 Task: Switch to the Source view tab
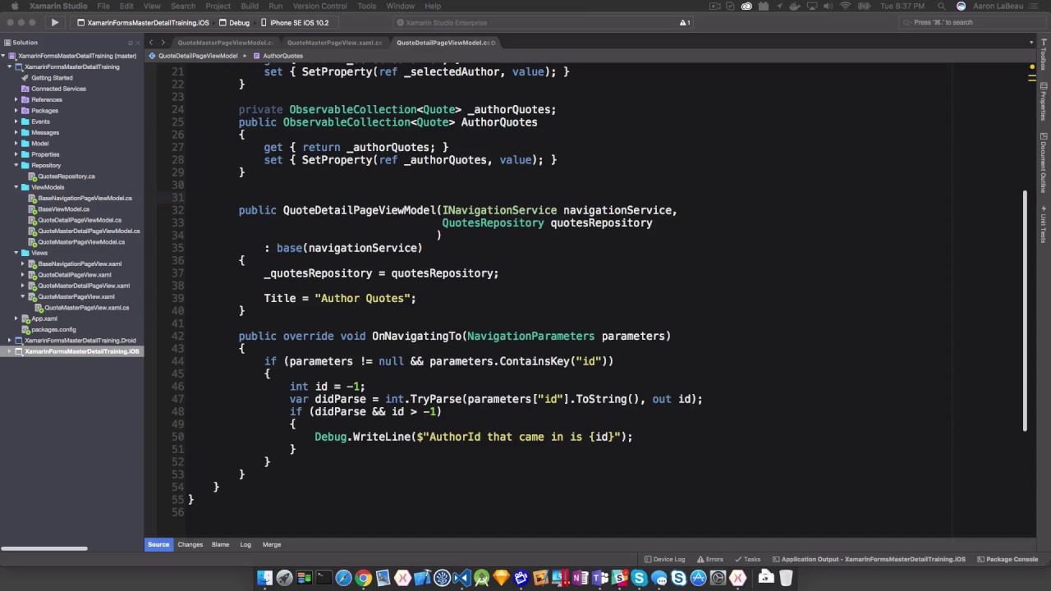tap(158, 544)
